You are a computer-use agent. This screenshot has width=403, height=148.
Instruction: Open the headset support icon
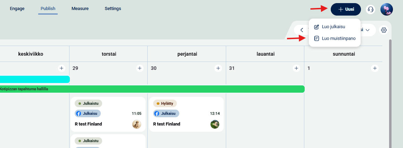click(371, 9)
